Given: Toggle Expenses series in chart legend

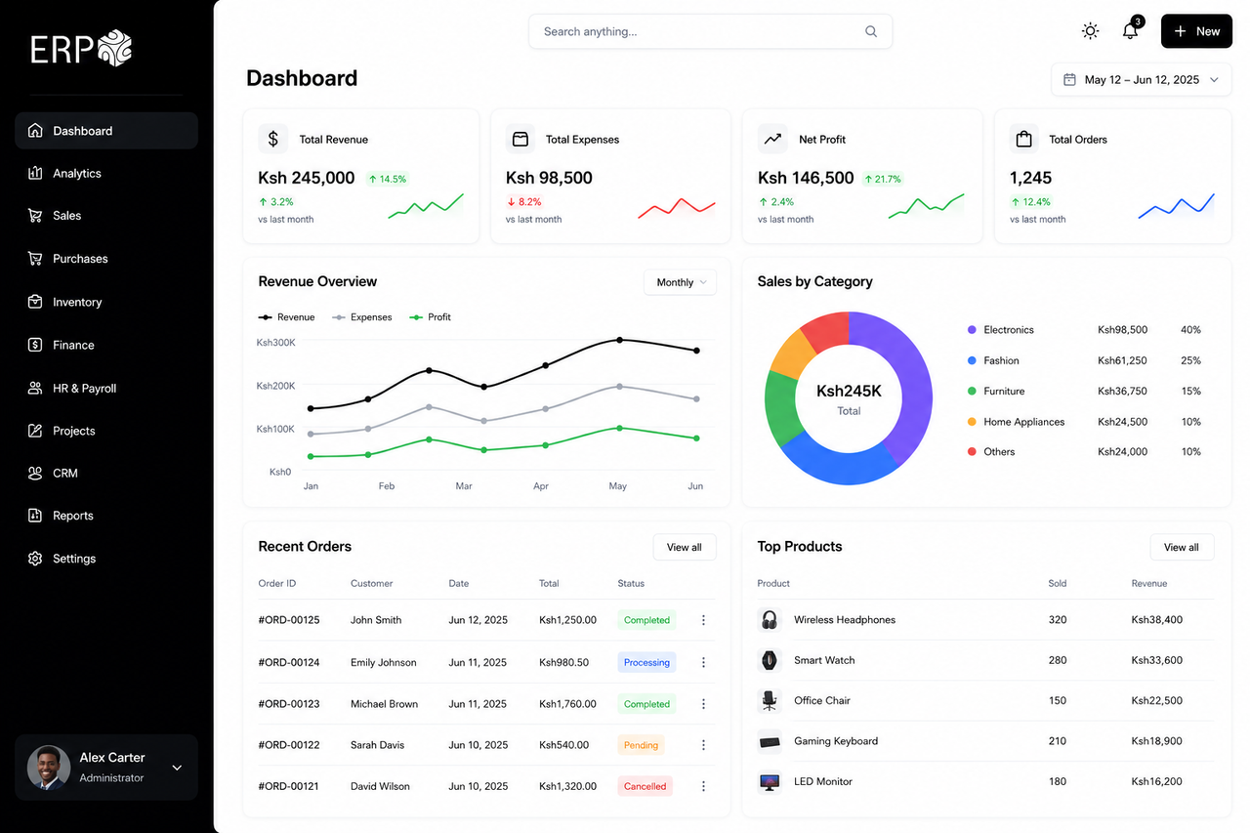Looking at the screenshot, I should [362, 317].
